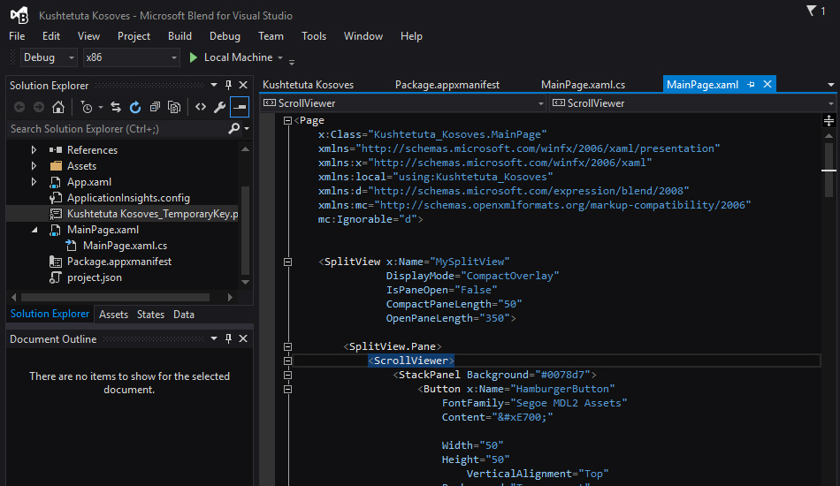Go to Solution Explorer Home view
This screenshot has height=486, width=840.
[x=57, y=107]
